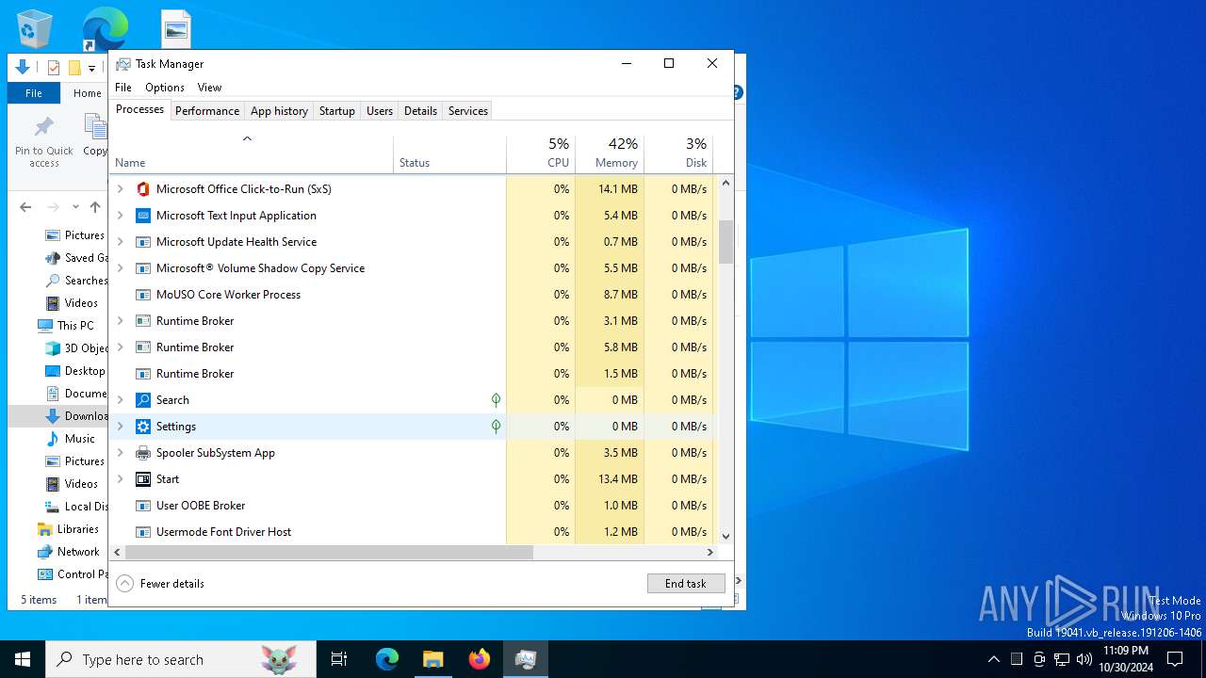
Task: Click the horizontal scrollbar thumb in process list
Action: 329,553
